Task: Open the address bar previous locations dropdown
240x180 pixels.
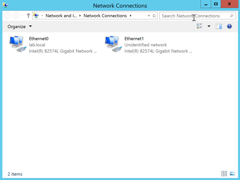Action: tap(149, 16)
